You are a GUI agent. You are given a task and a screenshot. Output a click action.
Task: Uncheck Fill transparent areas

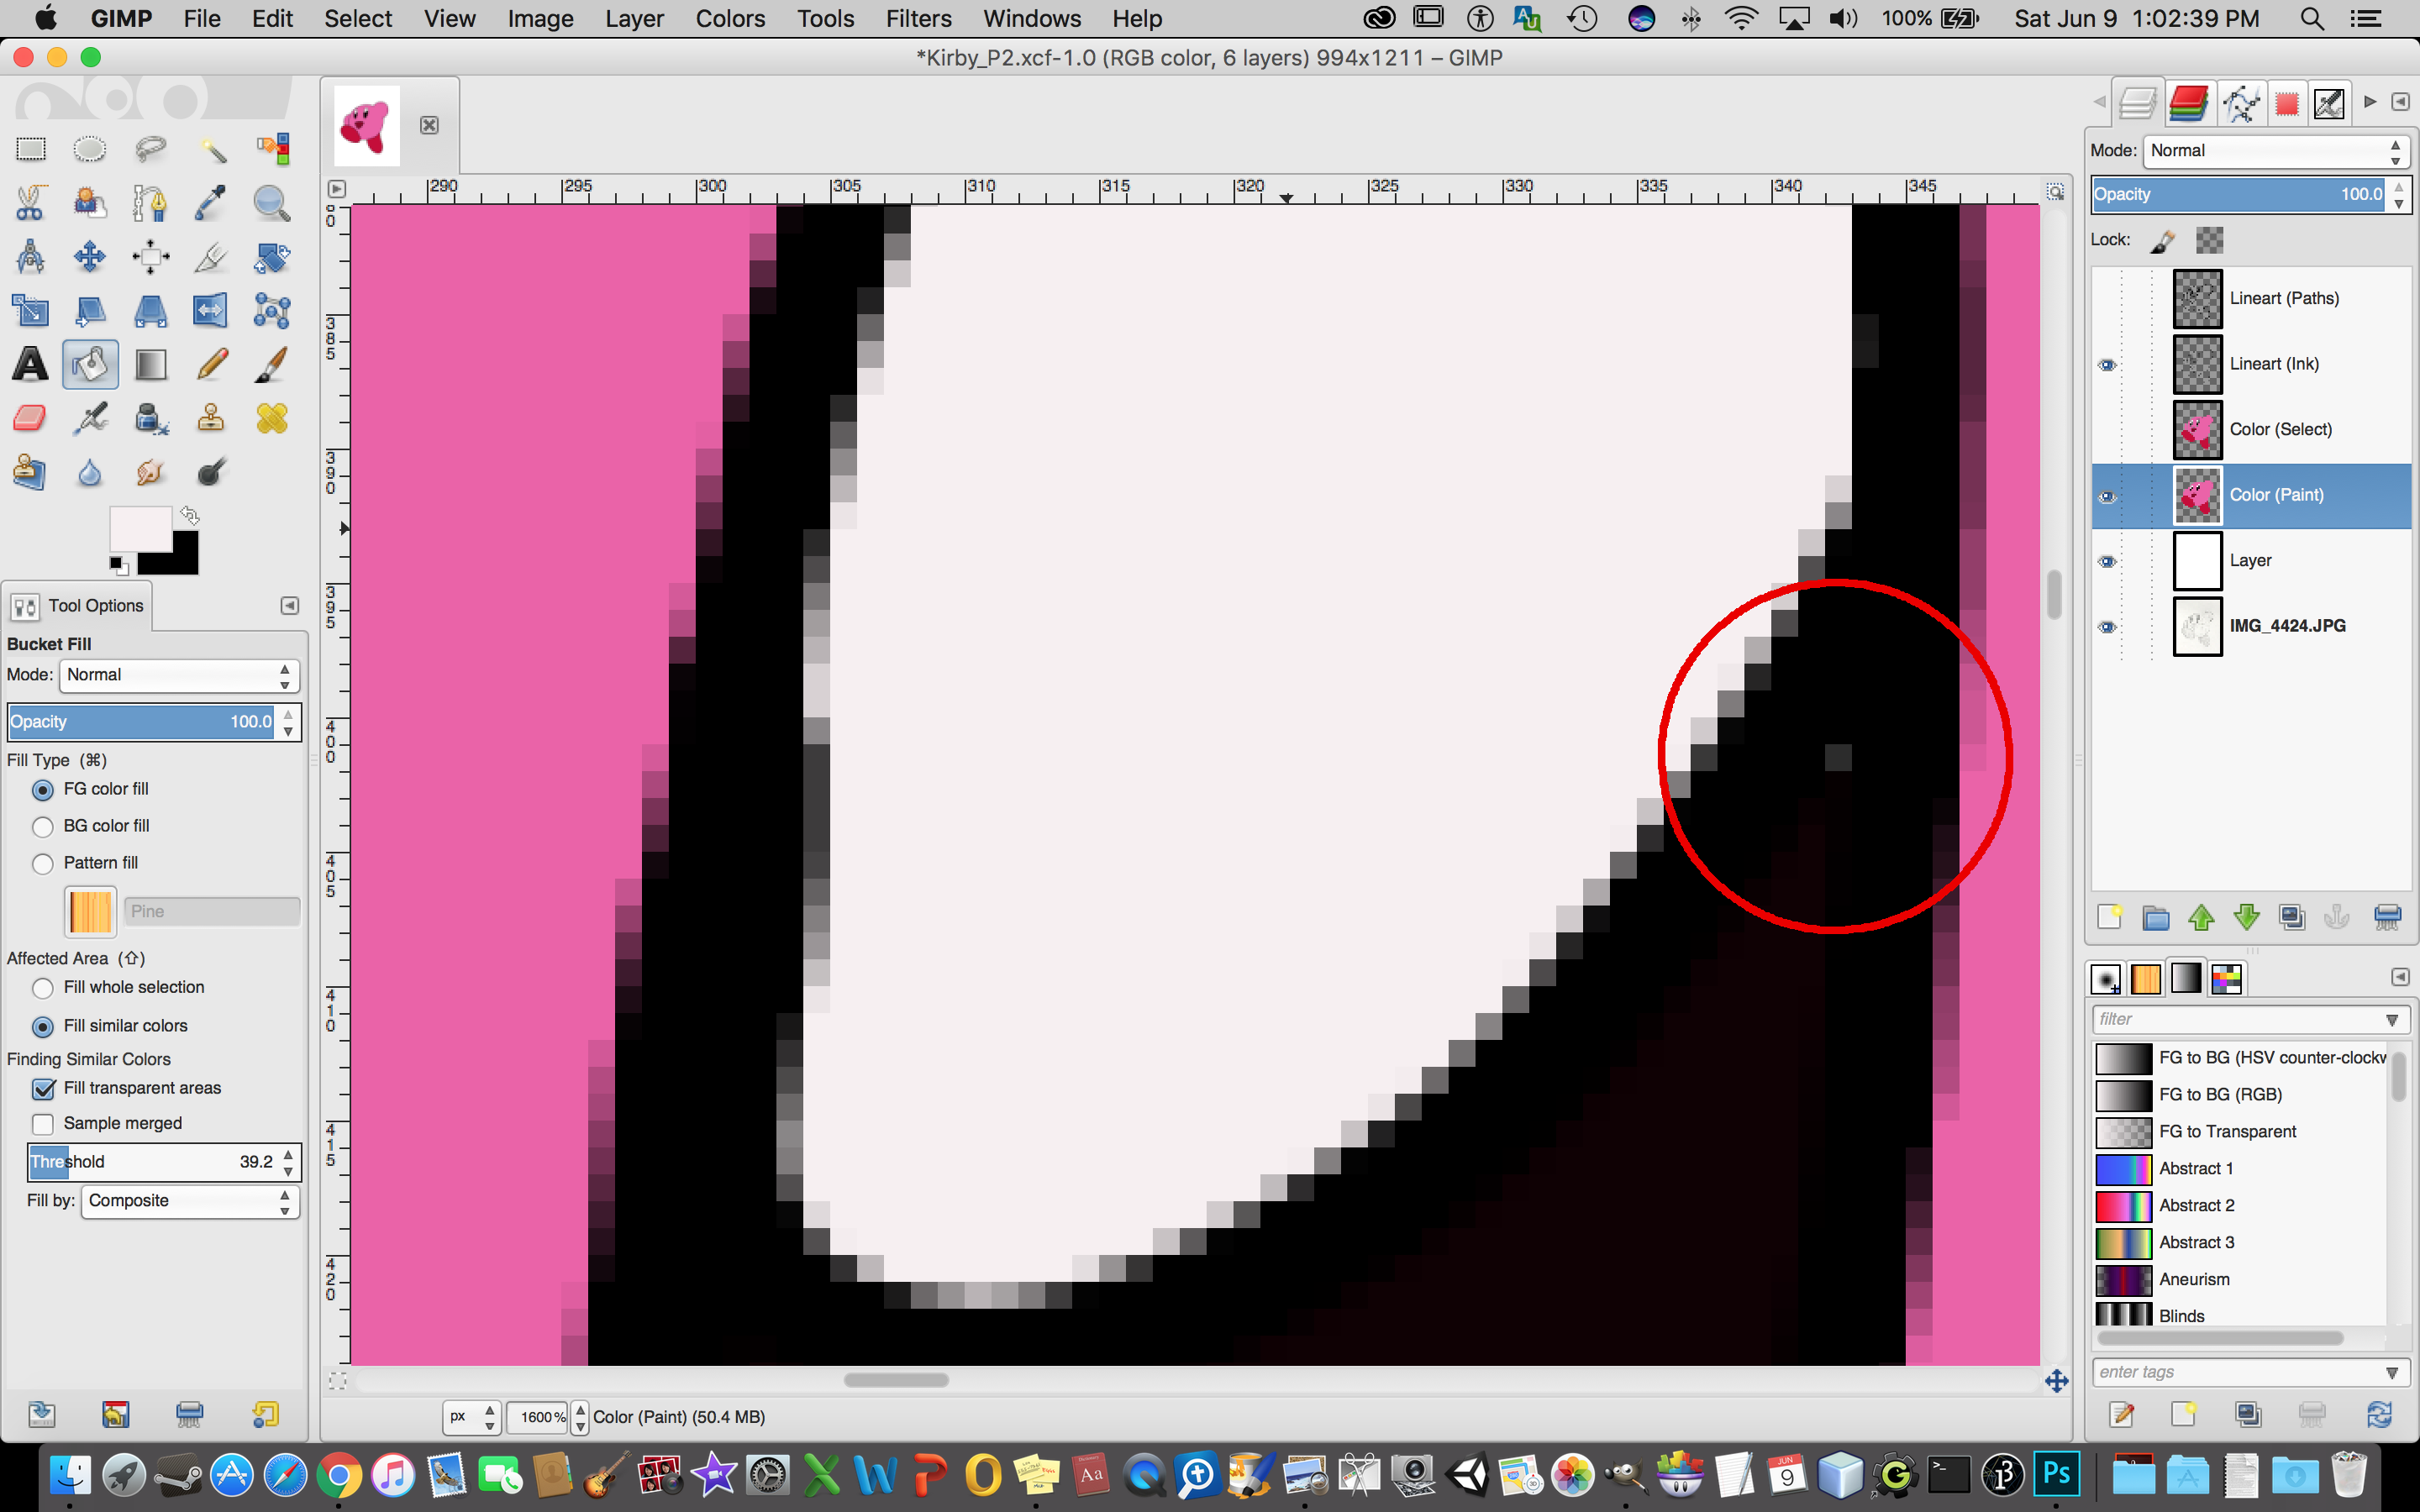tap(43, 1089)
